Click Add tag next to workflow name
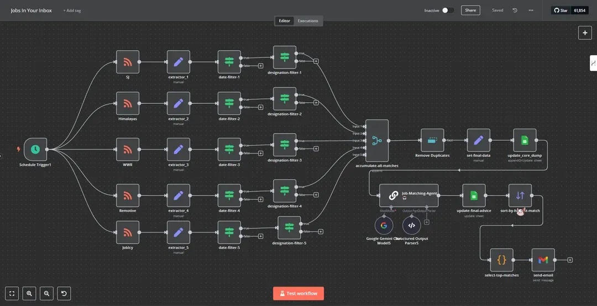Screen dimensions: 597x306 (x=71, y=10)
